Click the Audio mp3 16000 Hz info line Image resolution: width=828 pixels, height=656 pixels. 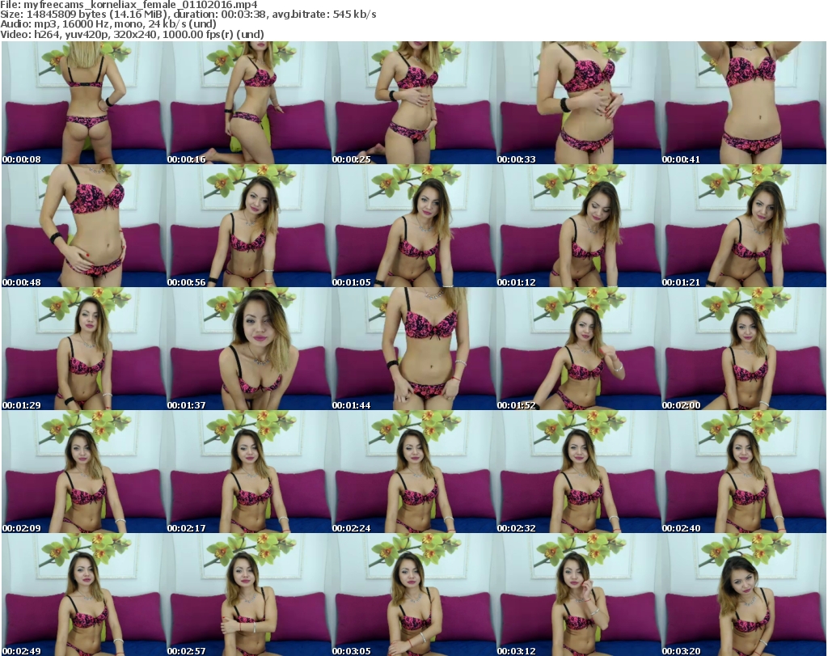pos(108,24)
